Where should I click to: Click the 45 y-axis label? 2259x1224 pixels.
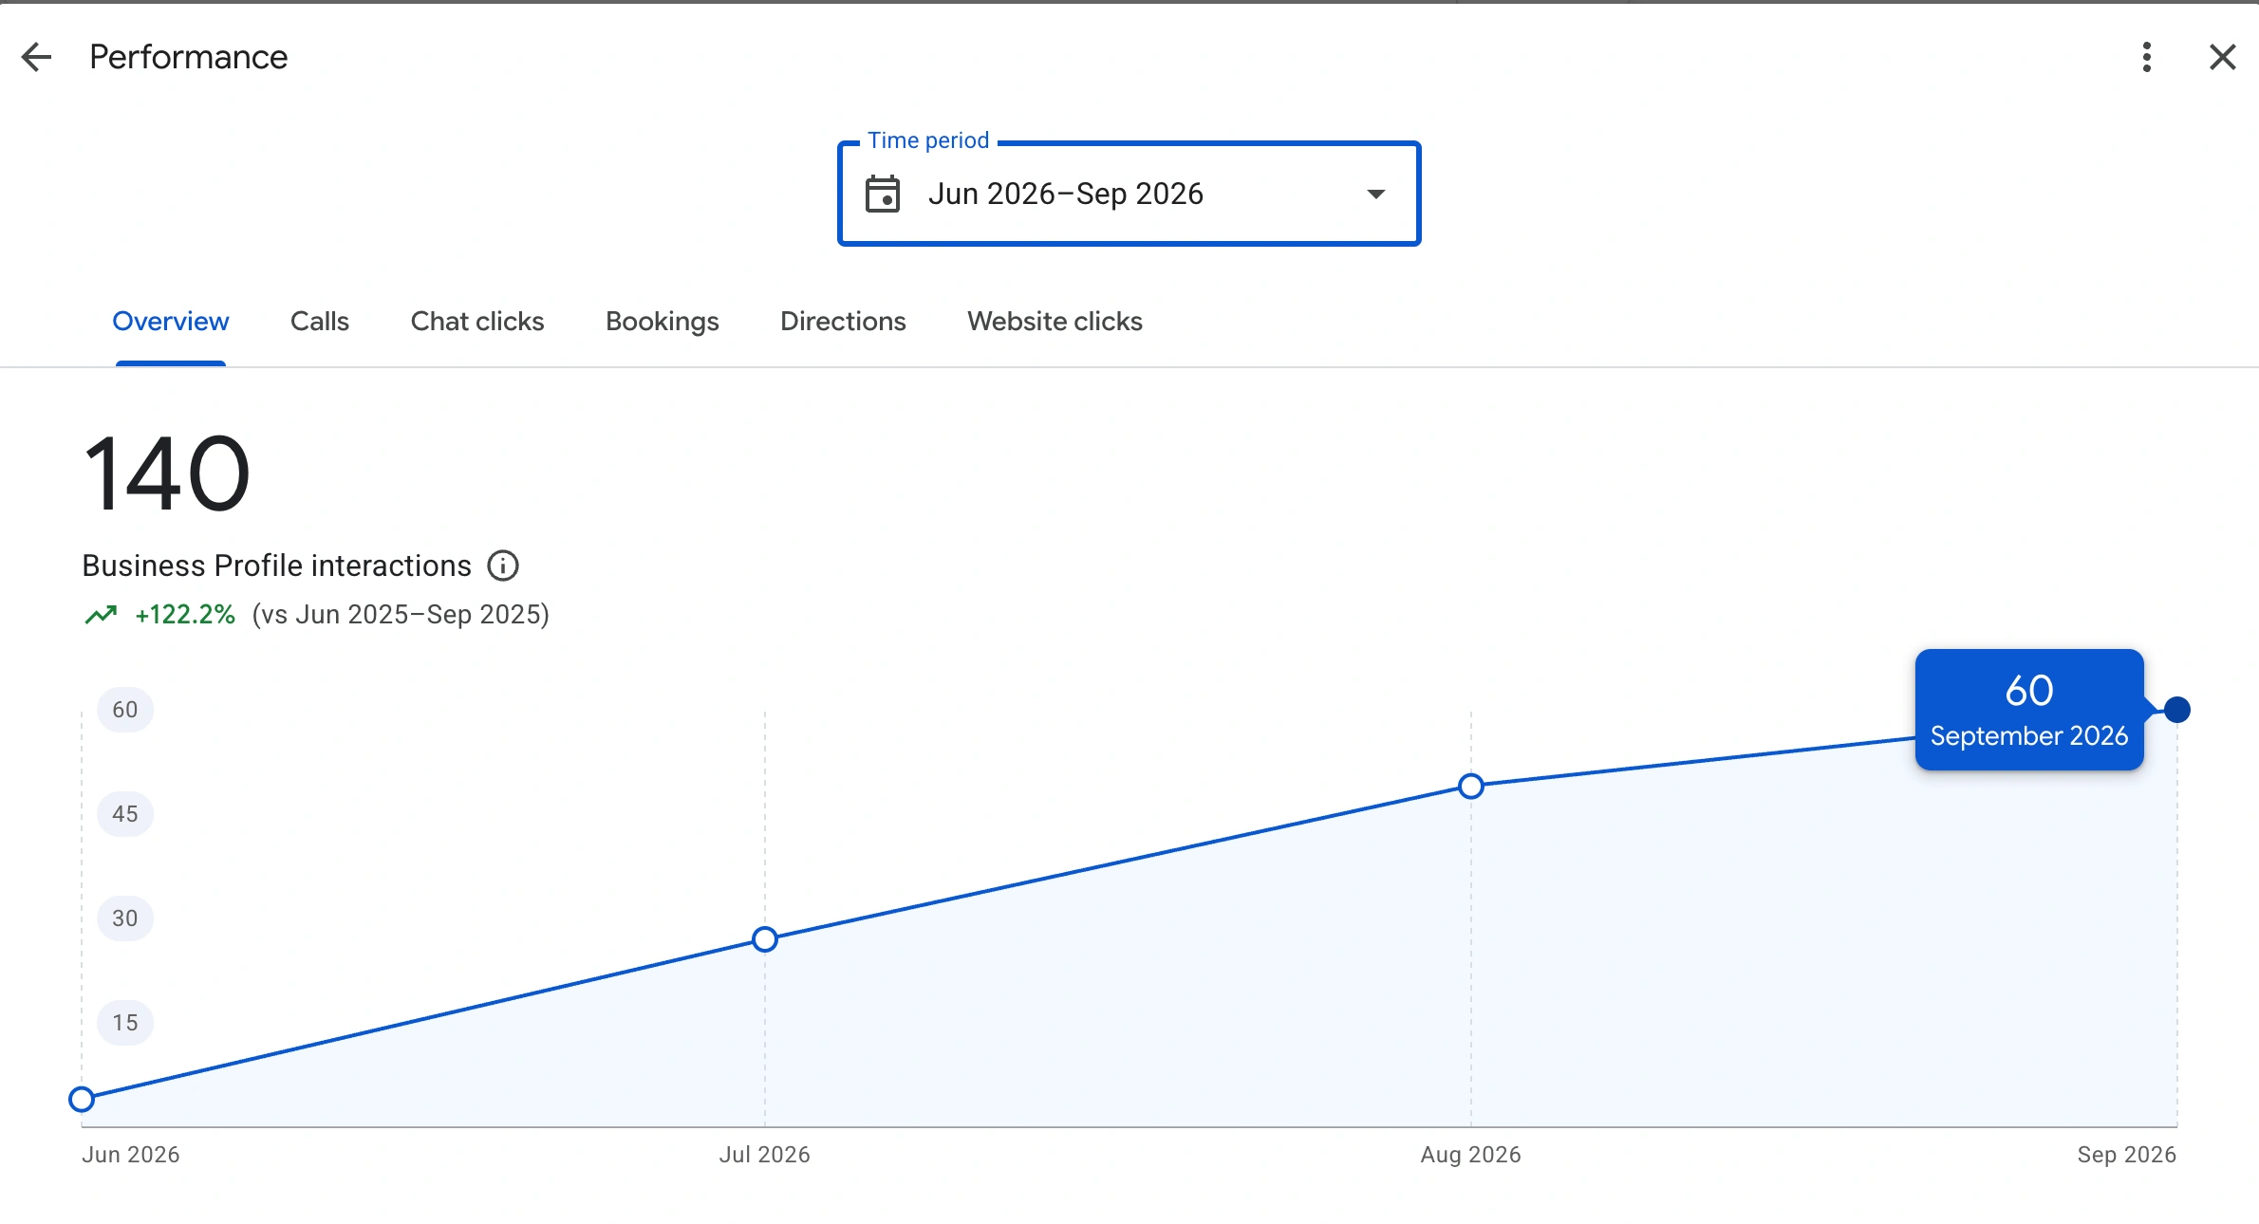125,814
